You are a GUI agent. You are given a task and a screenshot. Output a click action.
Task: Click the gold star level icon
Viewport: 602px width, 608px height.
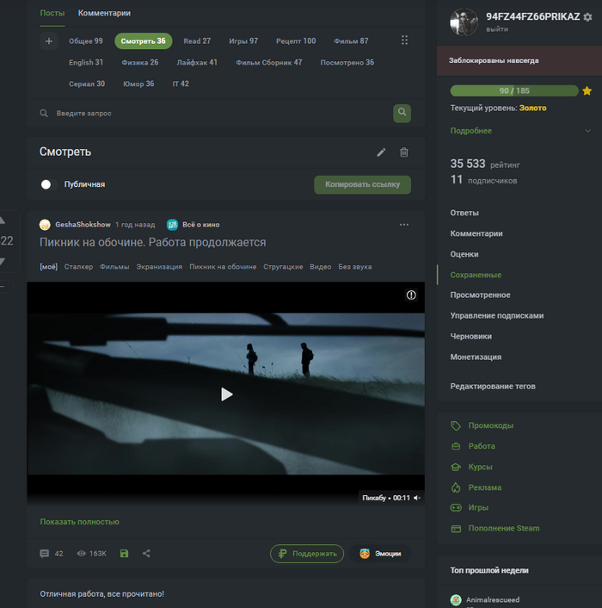click(587, 90)
